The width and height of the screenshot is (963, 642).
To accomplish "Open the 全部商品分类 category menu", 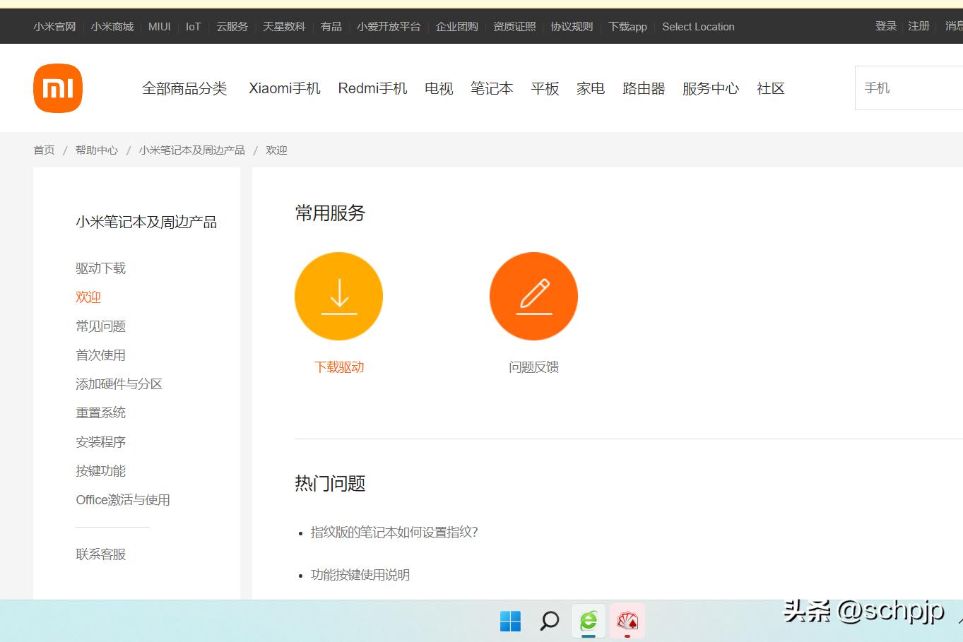I will tap(185, 88).
